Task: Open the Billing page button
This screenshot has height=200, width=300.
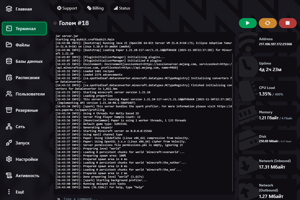Action: [x=95, y=8]
